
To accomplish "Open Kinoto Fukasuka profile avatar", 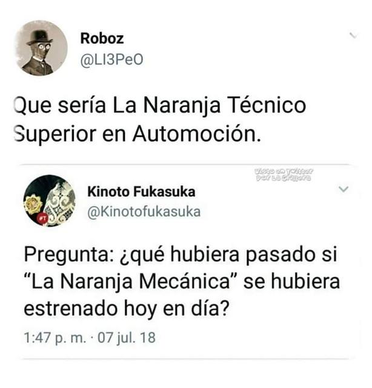I will 50,201.
